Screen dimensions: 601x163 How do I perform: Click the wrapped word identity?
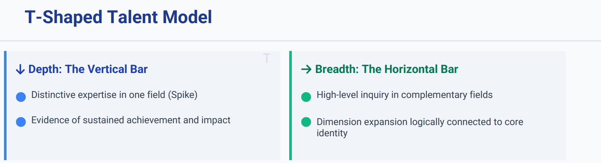click(332, 133)
